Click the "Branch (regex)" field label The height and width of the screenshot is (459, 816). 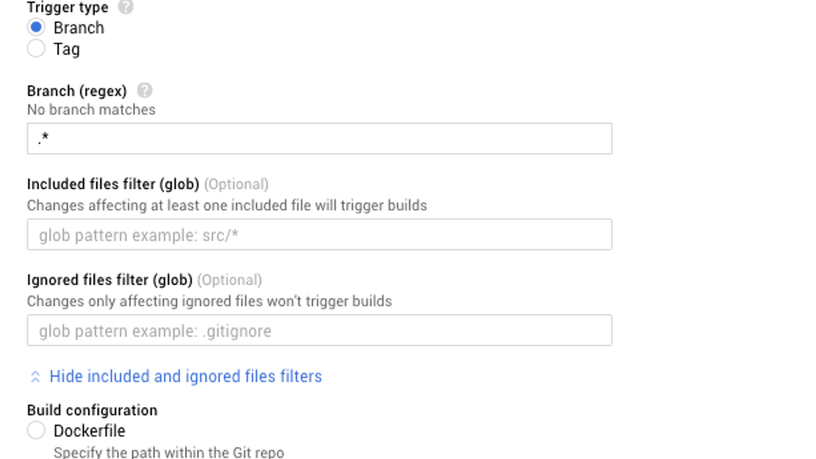[x=77, y=91]
